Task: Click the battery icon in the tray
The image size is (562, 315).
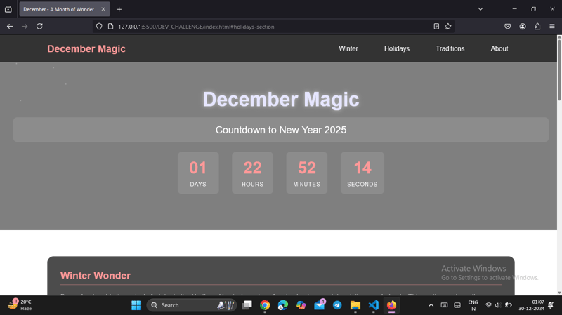Action: coord(508,305)
